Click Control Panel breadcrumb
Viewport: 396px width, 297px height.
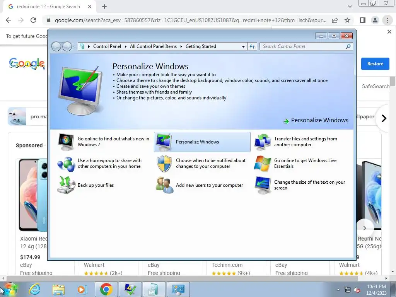pyautogui.click(x=107, y=46)
